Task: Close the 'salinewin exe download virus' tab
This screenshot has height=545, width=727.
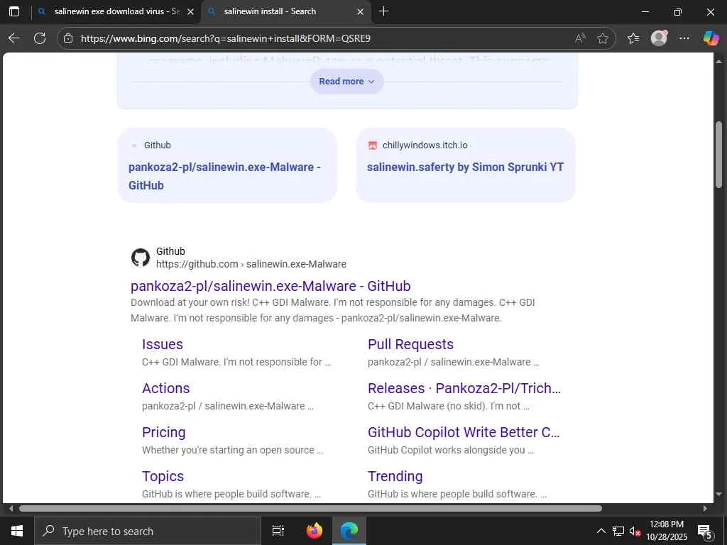Action: (190, 11)
